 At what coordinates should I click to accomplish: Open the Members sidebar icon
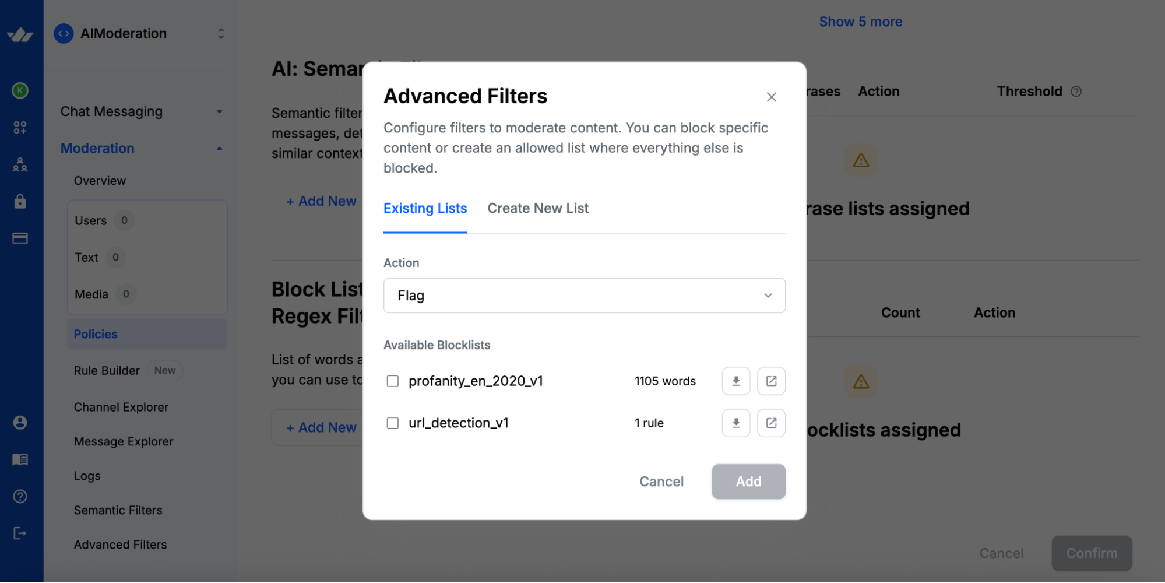(x=20, y=165)
